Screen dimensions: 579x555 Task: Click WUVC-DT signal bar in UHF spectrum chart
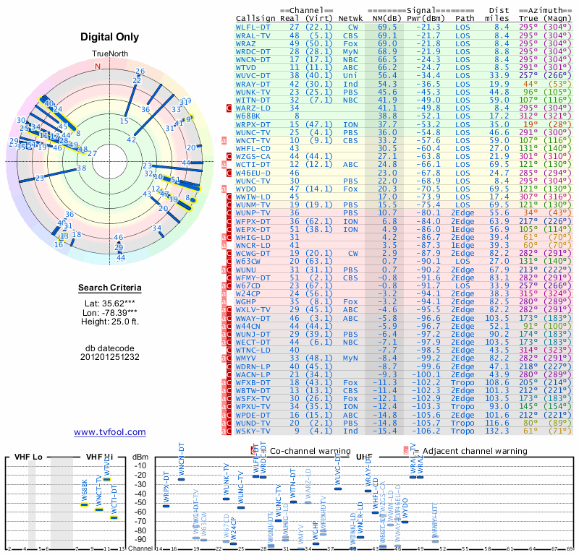pyautogui.click(x=338, y=489)
